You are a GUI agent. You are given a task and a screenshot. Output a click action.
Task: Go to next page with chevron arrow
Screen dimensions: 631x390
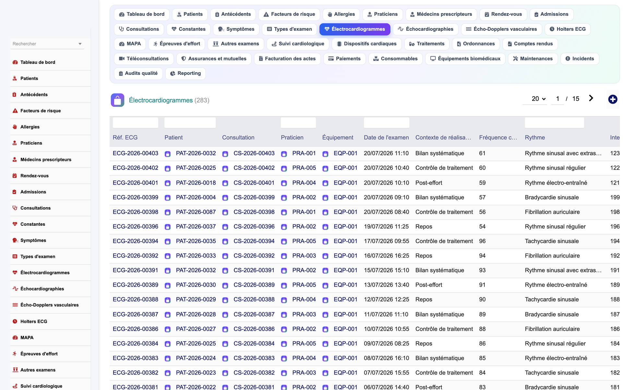tap(591, 98)
